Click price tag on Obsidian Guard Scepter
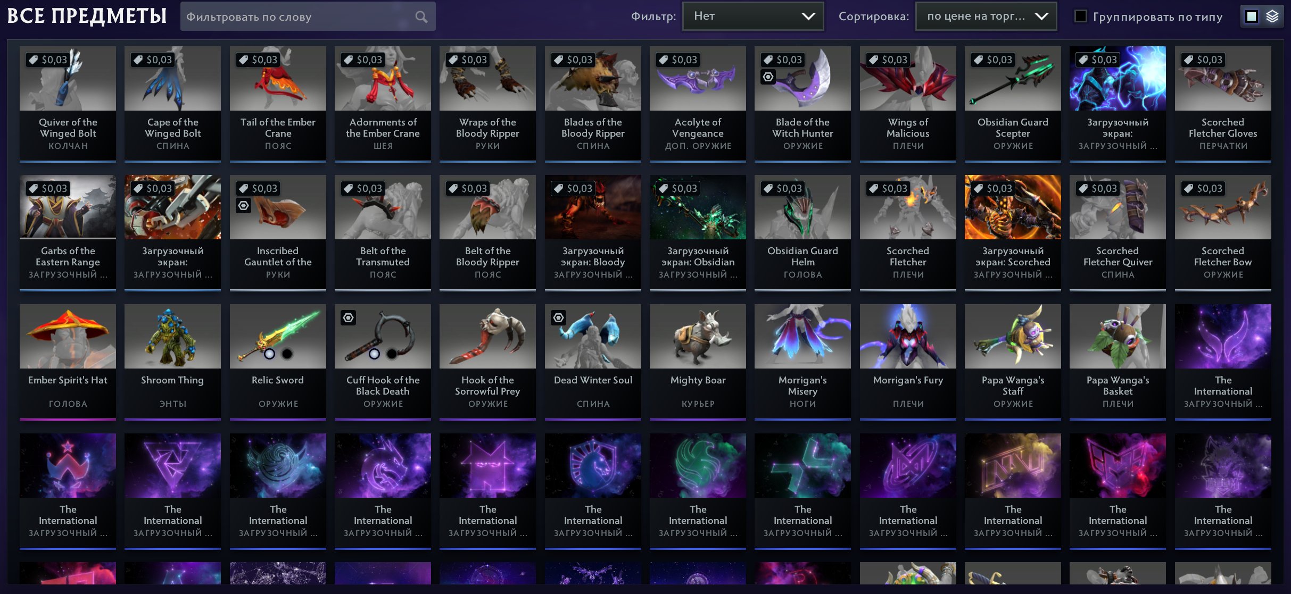The height and width of the screenshot is (594, 1291). click(993, 60)
